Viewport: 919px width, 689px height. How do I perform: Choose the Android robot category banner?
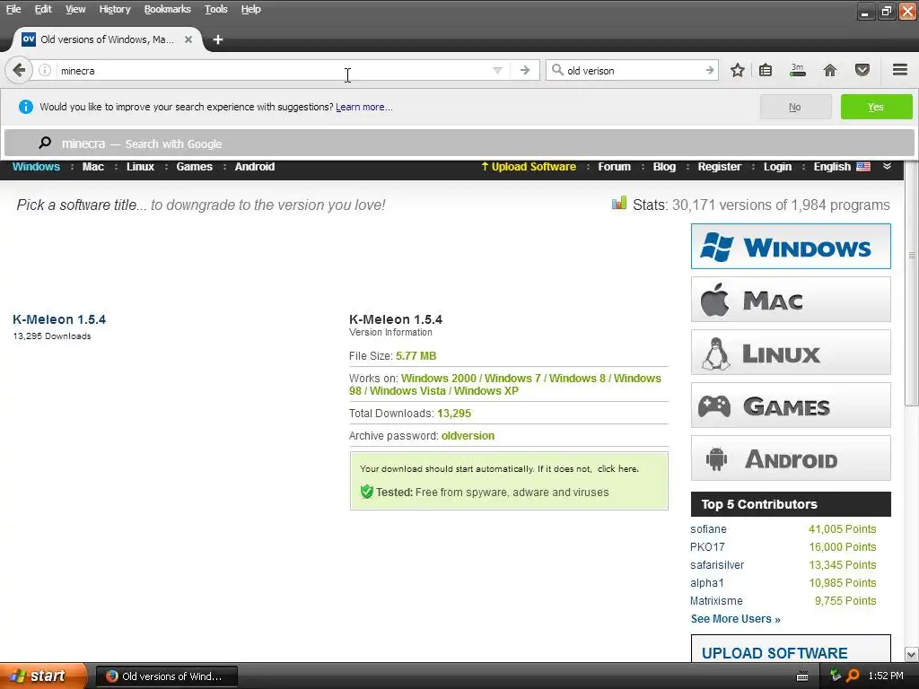point(791,458)
